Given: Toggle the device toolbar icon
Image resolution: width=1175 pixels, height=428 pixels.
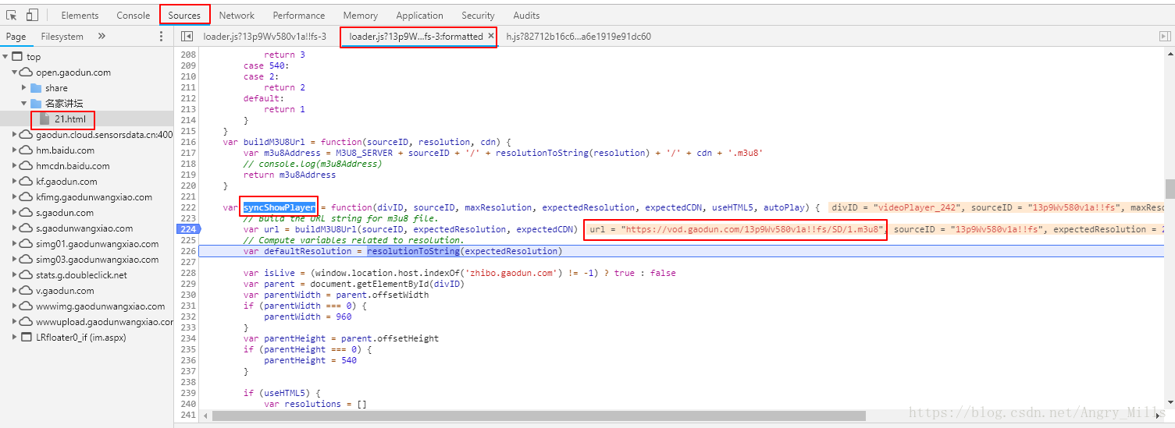Looking at the screenshot, I should [x=32, y=15].
